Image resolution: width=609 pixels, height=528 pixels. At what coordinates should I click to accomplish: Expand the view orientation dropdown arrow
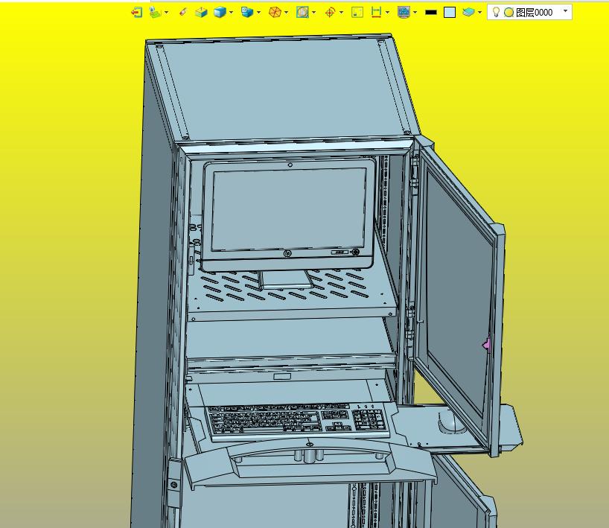(258, 13)
